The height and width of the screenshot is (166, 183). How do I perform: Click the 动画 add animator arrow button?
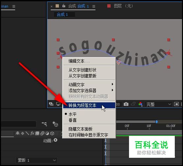tap(56, 140)
